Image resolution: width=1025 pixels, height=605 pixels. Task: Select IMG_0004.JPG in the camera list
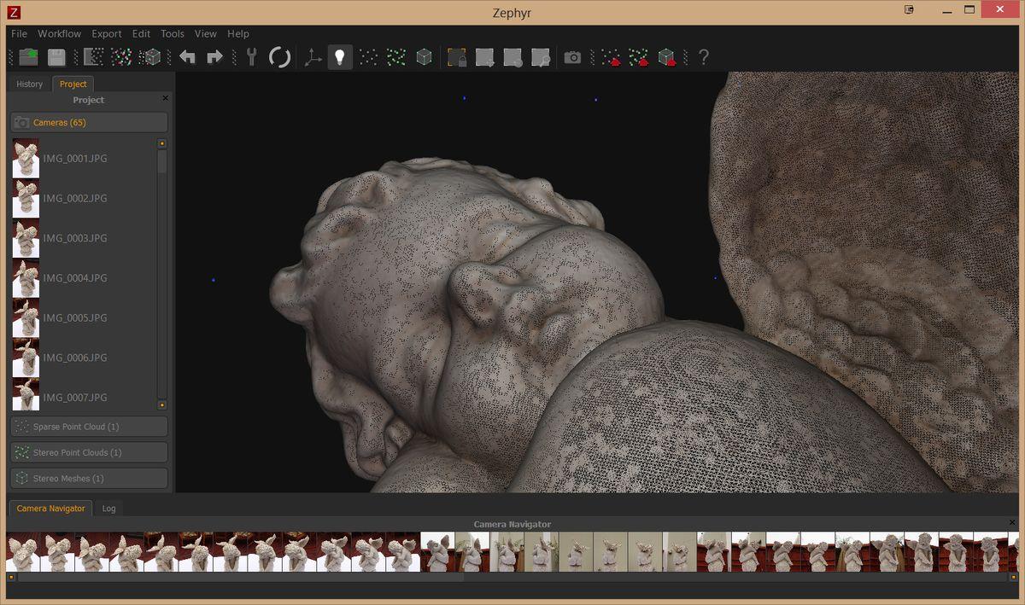click(75, 278)
